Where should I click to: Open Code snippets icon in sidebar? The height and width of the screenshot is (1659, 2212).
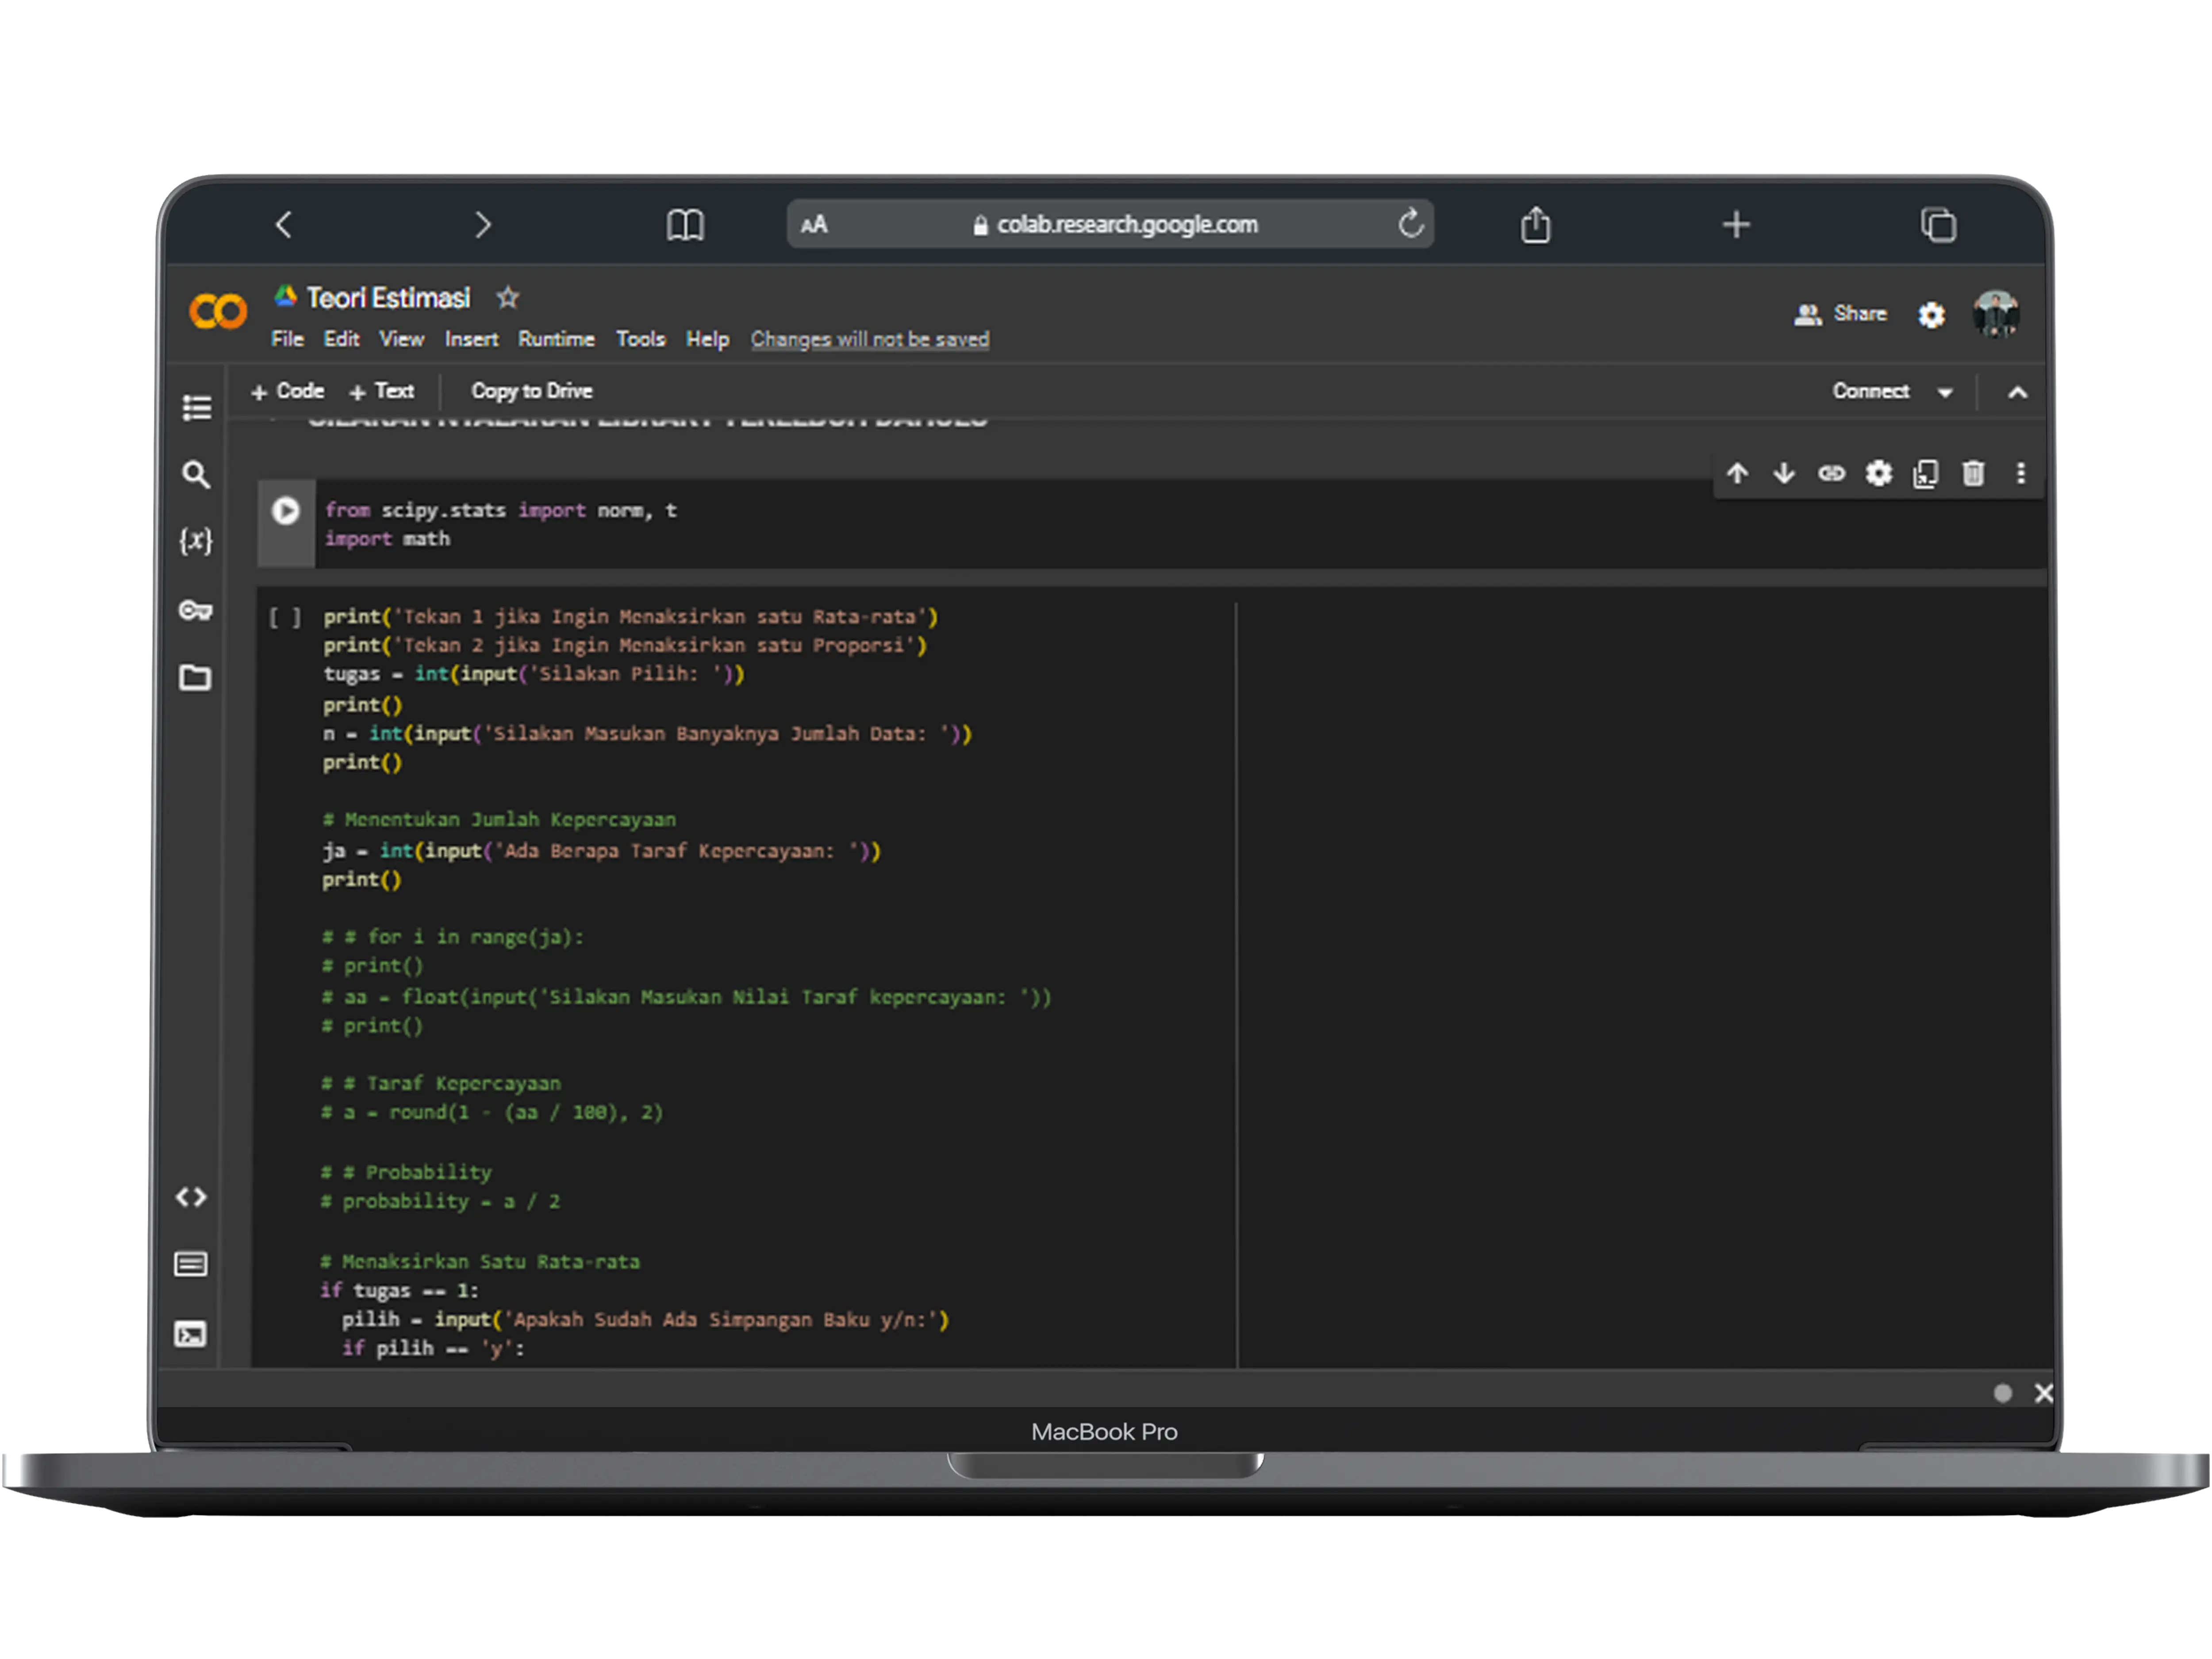coord(191,1197)
